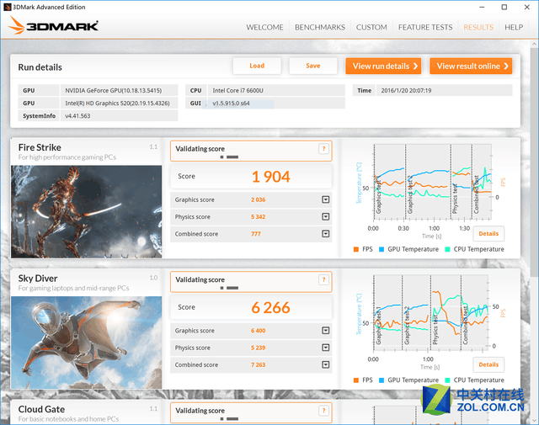This screenshot has width=539, height=425.
Task: Click Fire Strike Physics score value 5 342
Action: 259,217
